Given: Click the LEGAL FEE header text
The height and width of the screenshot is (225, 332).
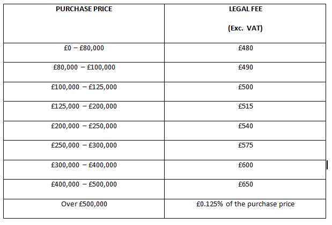Looking at the screenshot, I should (246, 9).
